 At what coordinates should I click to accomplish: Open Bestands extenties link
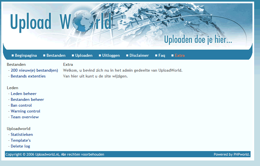(28, 76)
